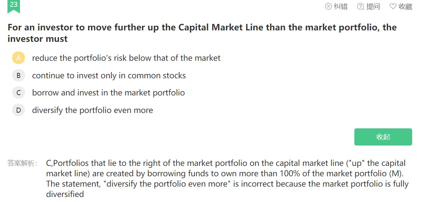Click the 收藏 text label
This screenshot has width=425, height=202.
(405, 6)
